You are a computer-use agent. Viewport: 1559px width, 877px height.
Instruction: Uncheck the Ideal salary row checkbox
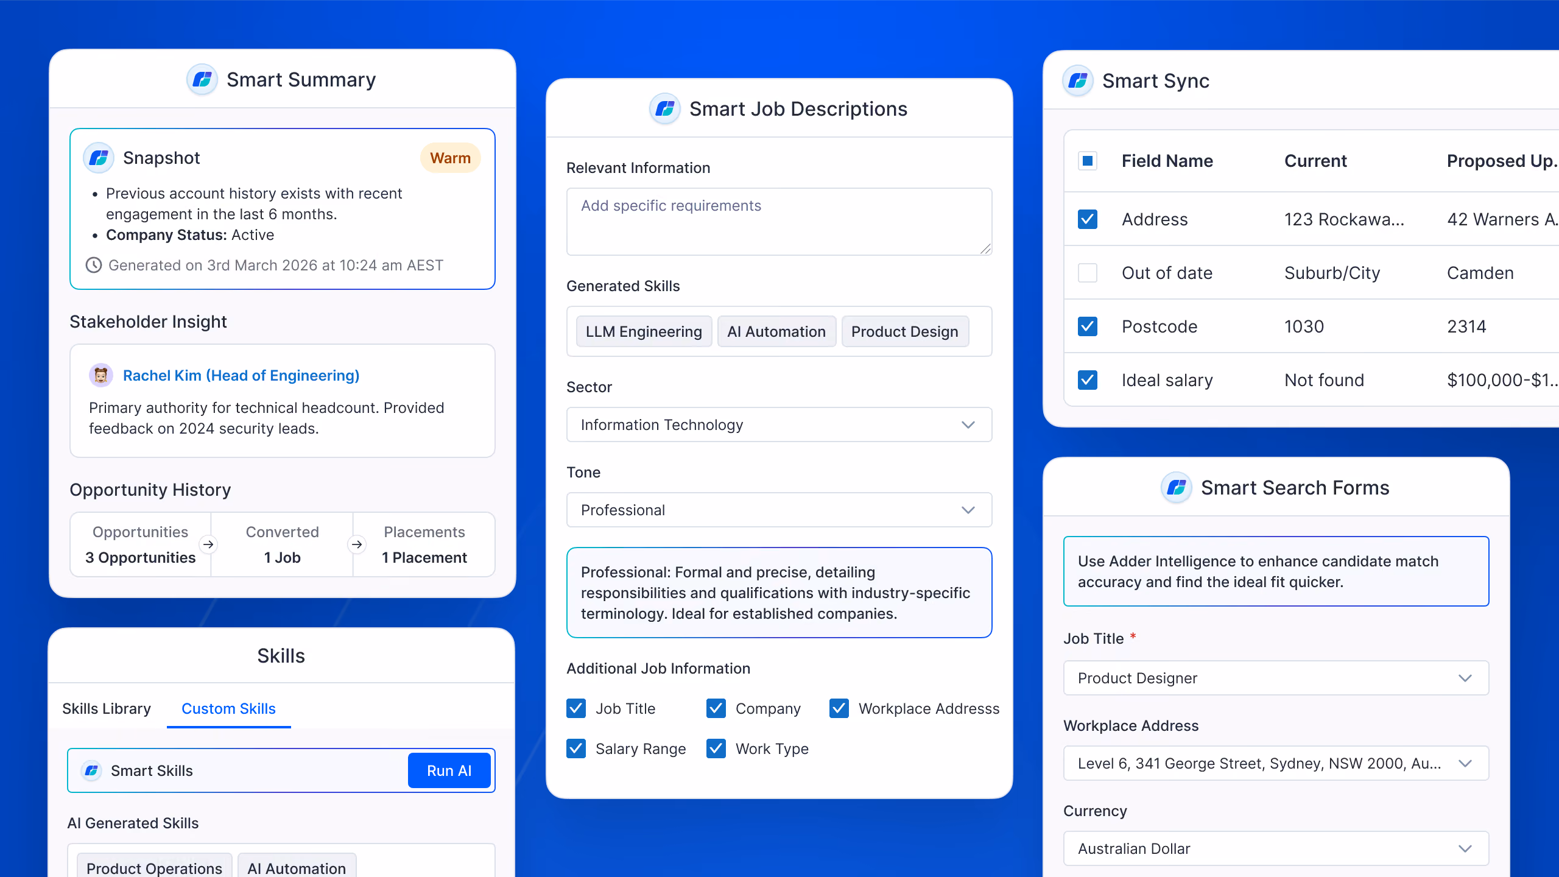coord(1088,380)
